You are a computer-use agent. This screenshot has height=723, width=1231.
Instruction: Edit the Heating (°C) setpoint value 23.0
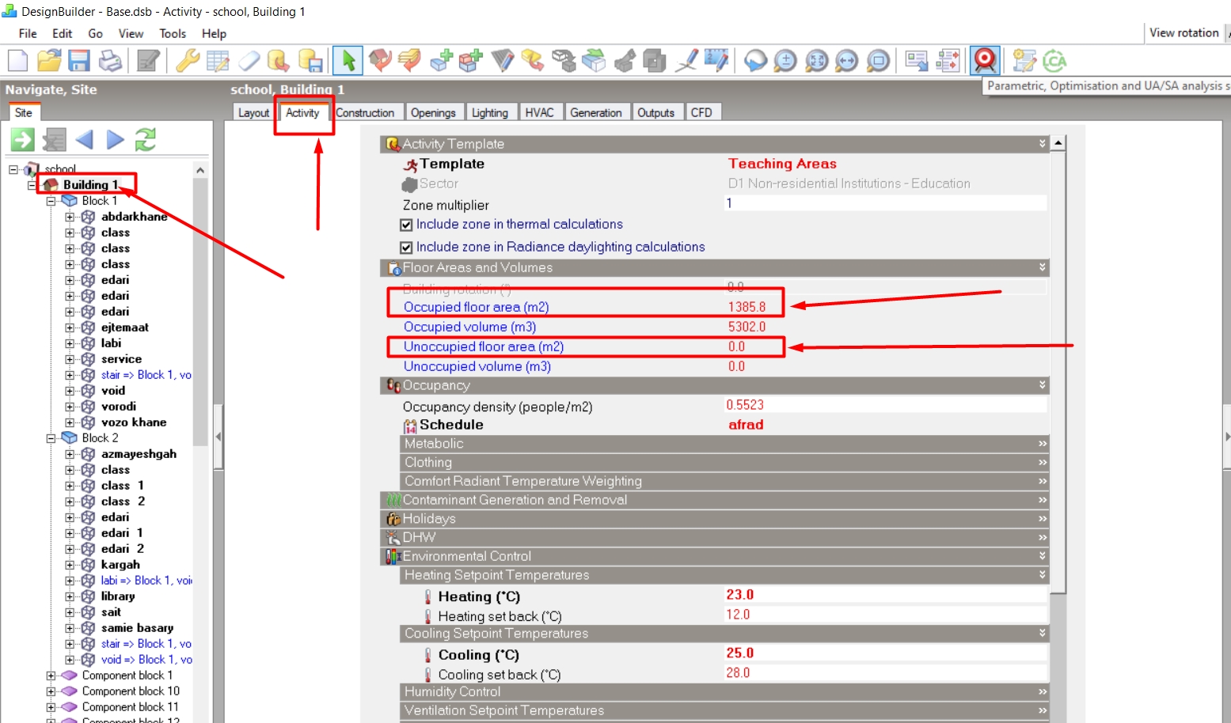tap(885, 595)
